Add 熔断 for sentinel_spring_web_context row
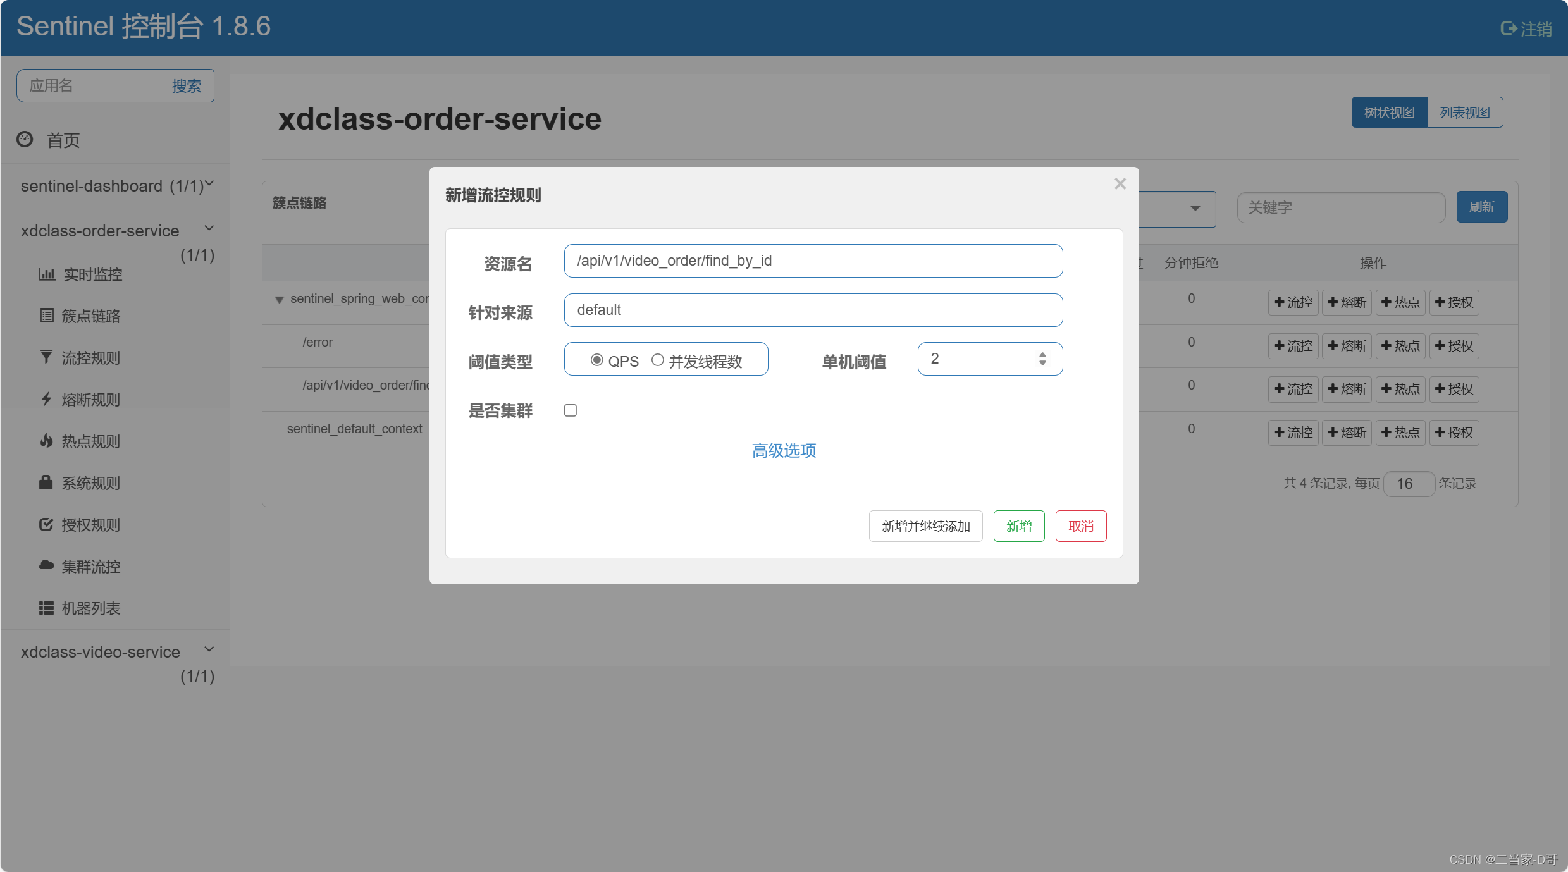 [x=1347, y=302]
